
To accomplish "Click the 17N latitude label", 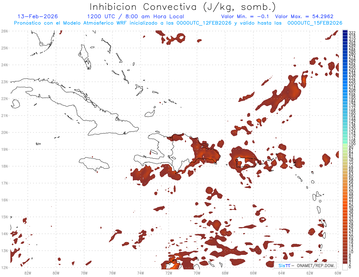I will pos(4,183).
